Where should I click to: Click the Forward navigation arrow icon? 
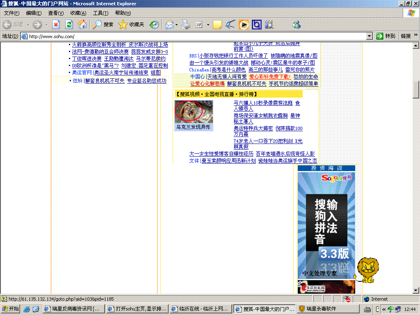coord(37,25)
